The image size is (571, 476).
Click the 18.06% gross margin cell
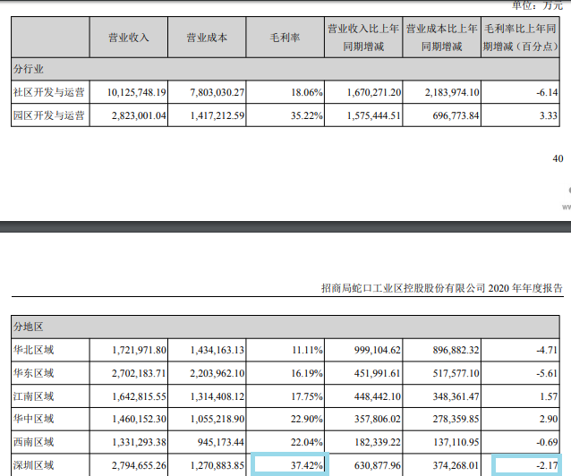285,92
